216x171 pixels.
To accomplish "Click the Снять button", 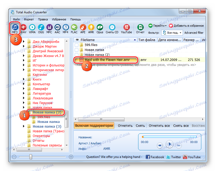I will [140, 126].
